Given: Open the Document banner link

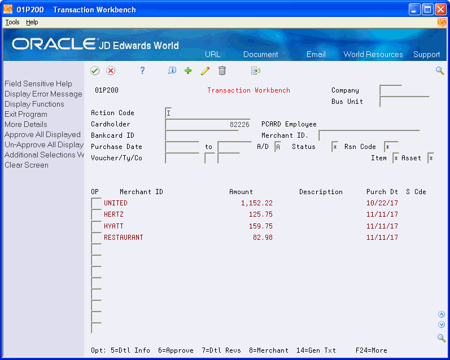Looking at the screenshot, I should coord(261,54).
